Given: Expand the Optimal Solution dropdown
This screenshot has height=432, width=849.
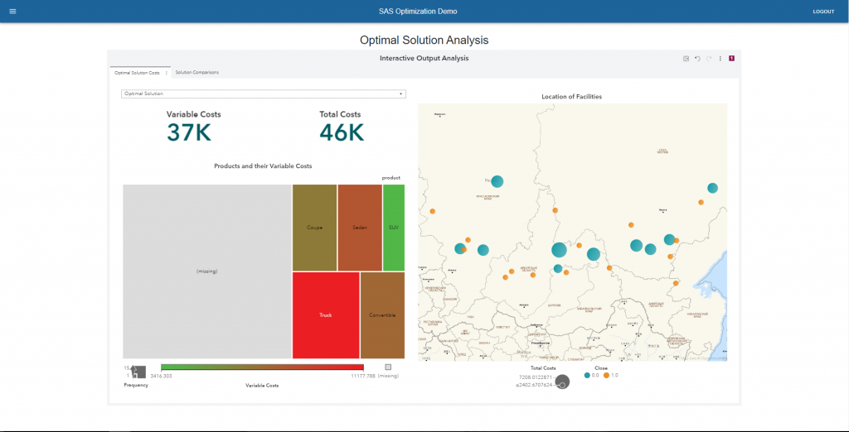Looking at the screenshot, I should [x=401, y=94].
